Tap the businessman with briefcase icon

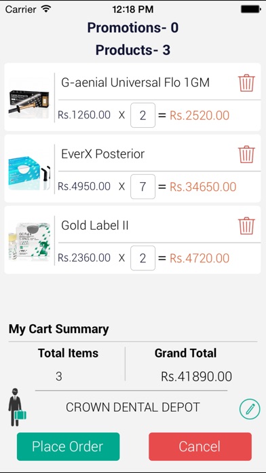(x=17, y=407)
